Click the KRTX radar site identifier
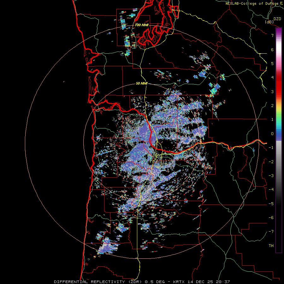 pyautogui.click(x=179, y=282)
